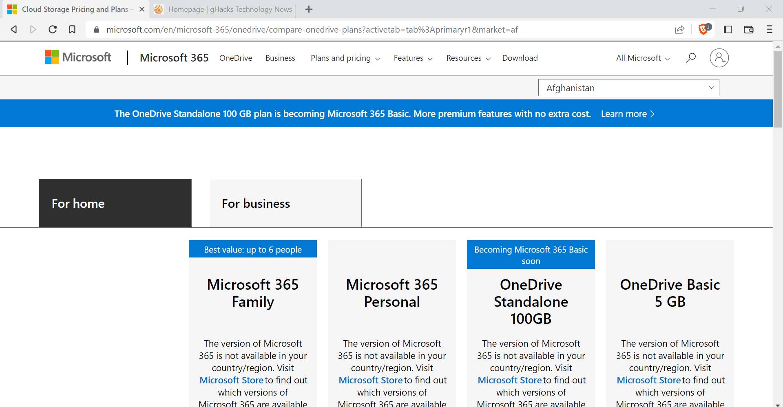This screenshot has width=783, height=407.
Task: Go back using the browser back arrow
Action: click(14, 29)
